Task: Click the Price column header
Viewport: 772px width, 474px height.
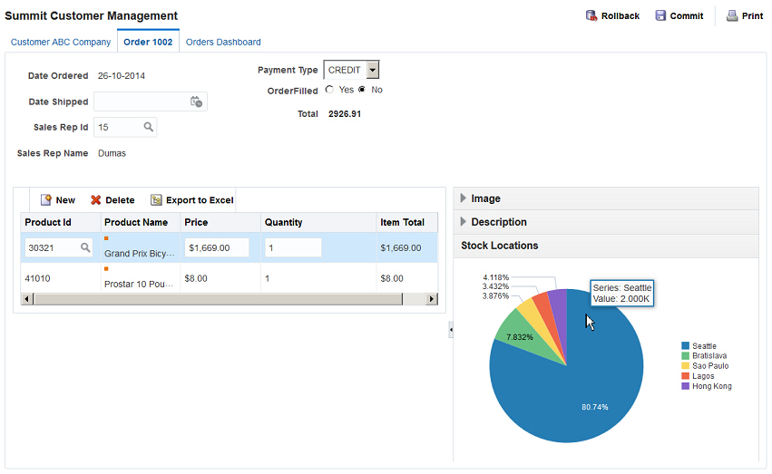Action: [x=220, y=222]
